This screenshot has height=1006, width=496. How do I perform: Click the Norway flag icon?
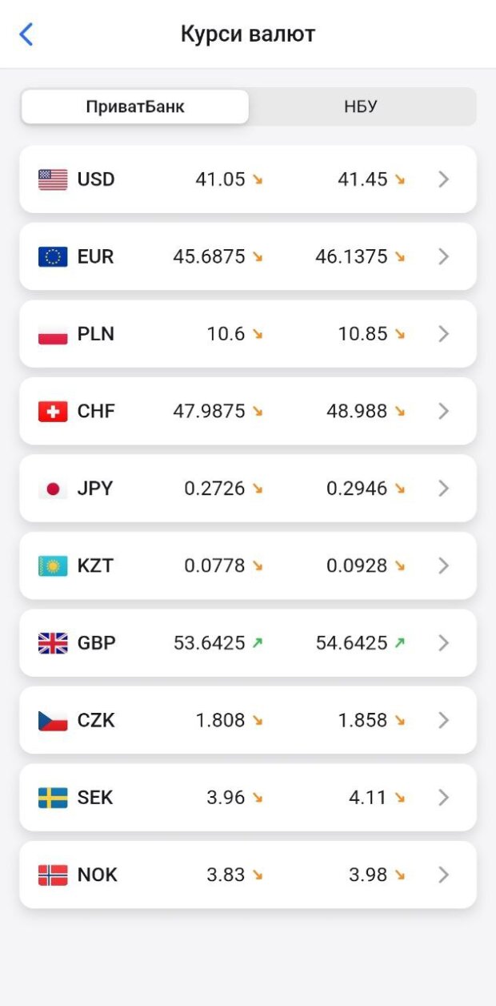click(53, 875)
